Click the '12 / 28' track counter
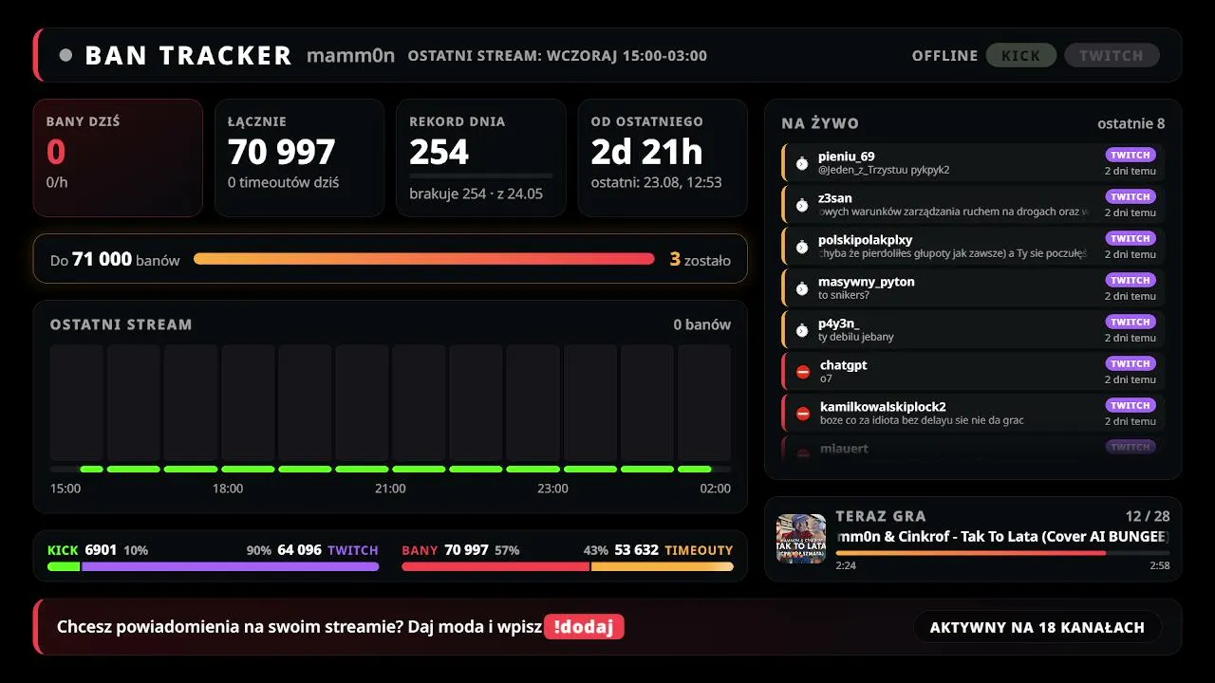The height and width of the screenshot is (683, 1215). coord(1148,516)
